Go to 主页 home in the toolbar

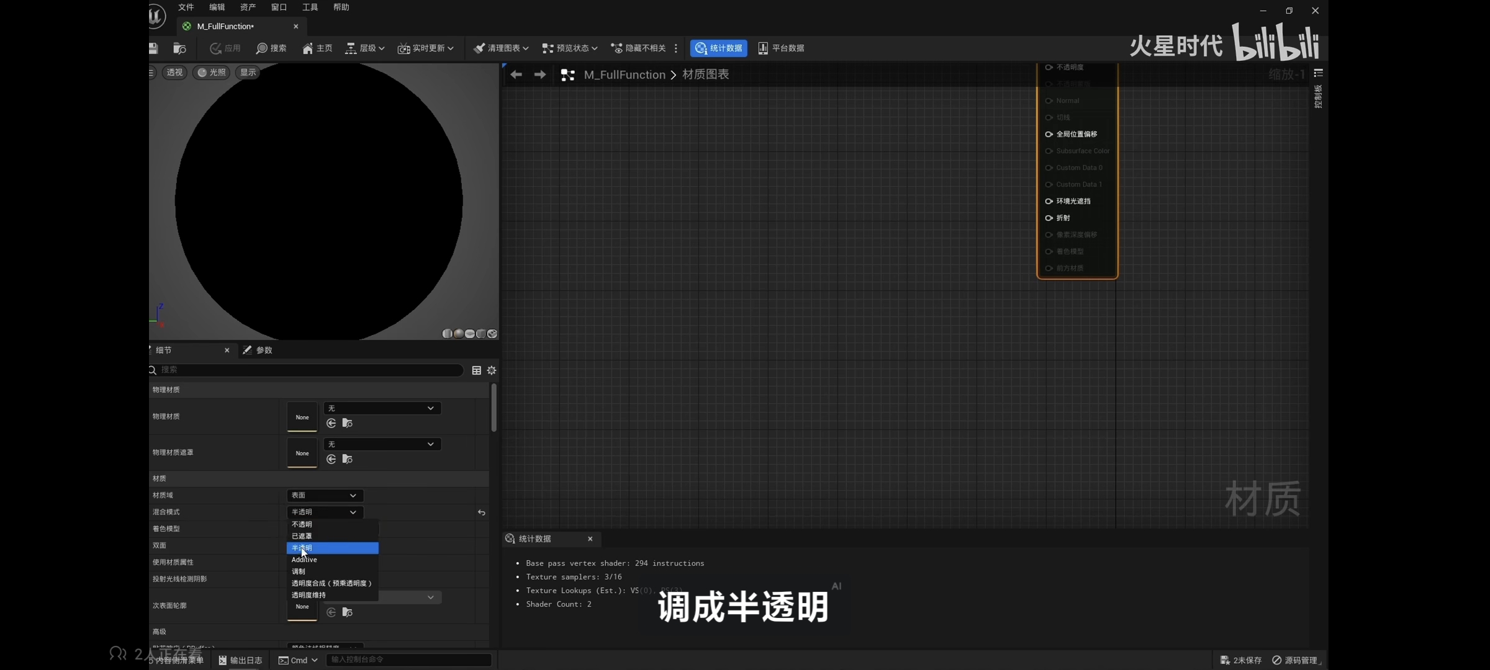[317, 48]
